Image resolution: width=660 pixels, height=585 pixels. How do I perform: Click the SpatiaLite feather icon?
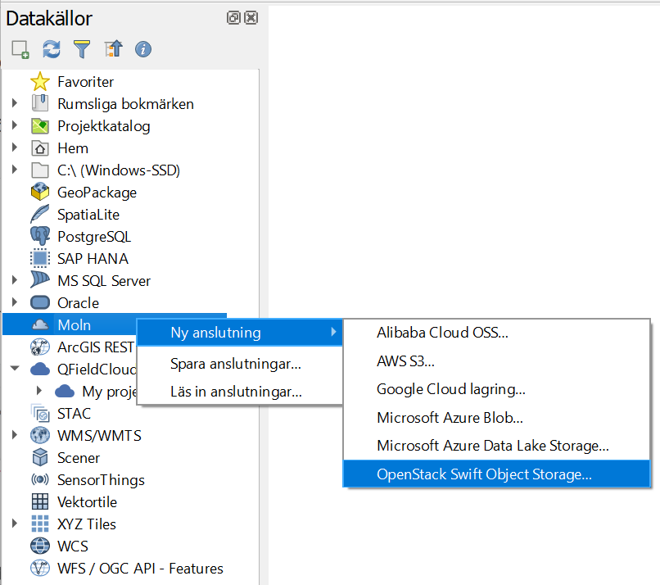(x=40, y=214)
